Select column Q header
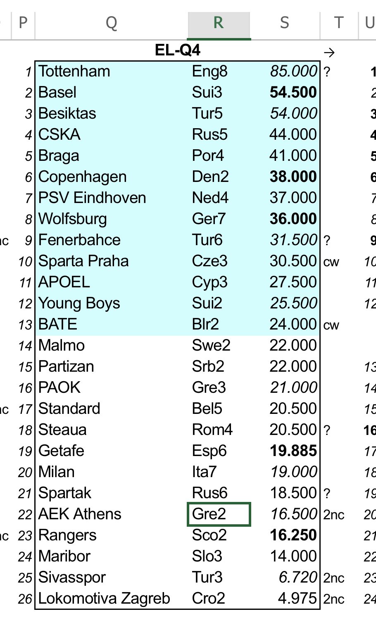The height and width of the screenshot is (633, 376). (112, 24)
